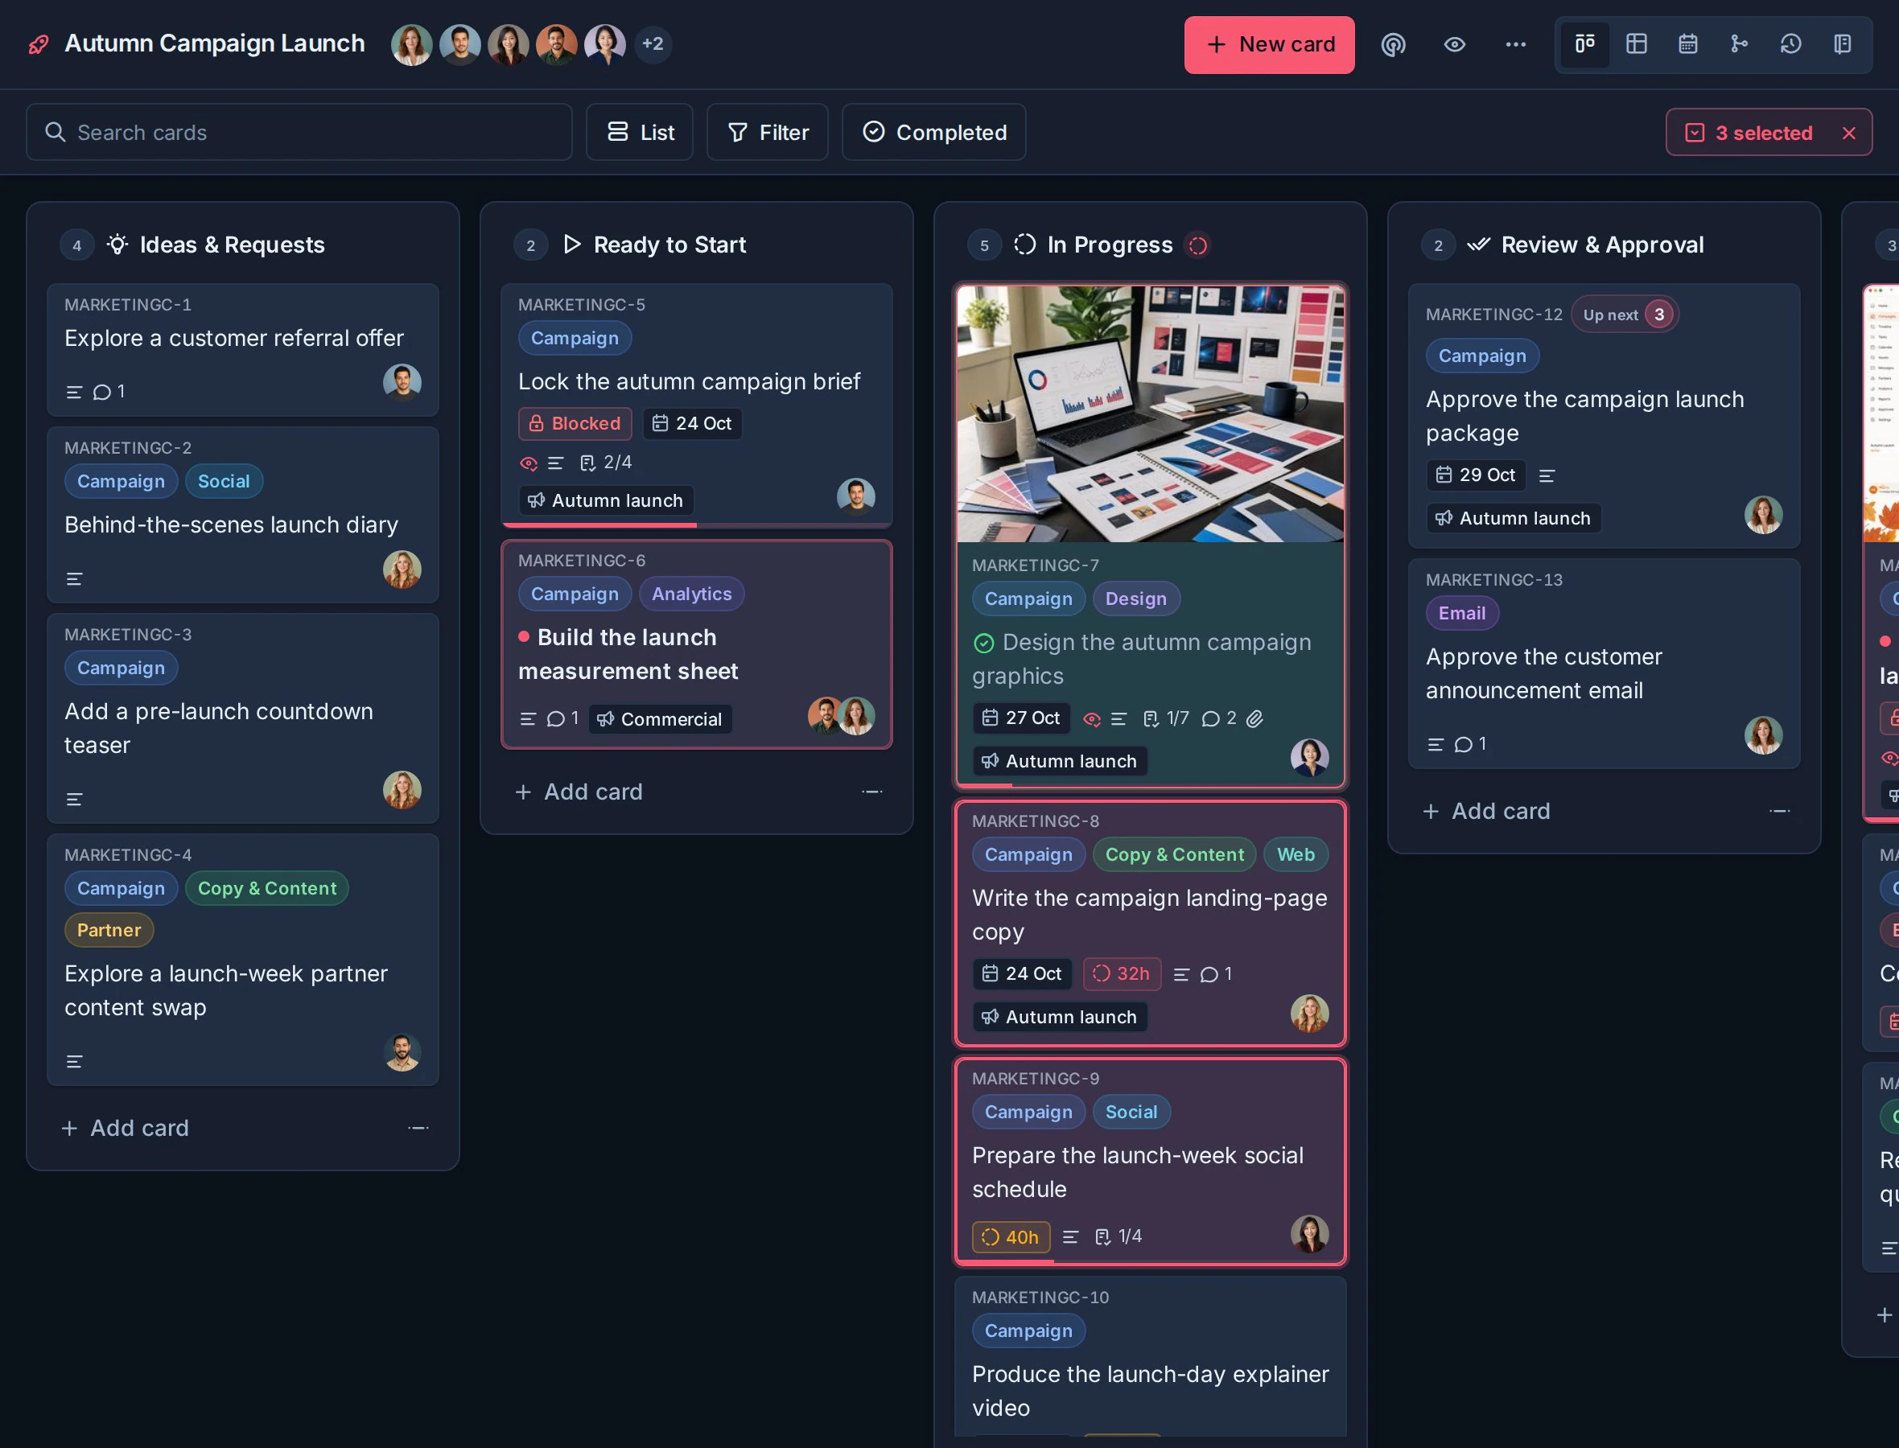This screenshot has height=1448, width=1899.
Task: Toggle watching eye on MARKETINGC-5 card
Action: tap(529, 463)
